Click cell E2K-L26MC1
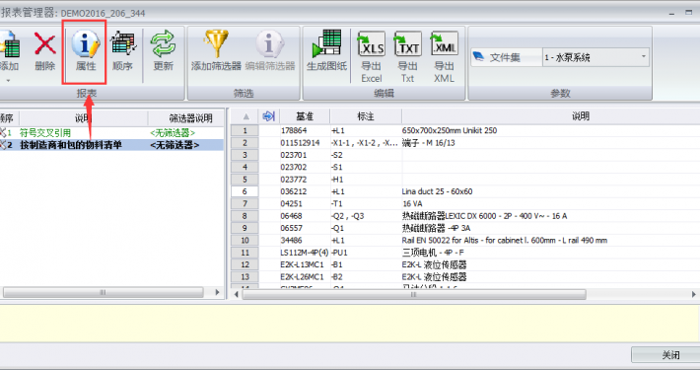700x370 pixels. tap(303, 276)
